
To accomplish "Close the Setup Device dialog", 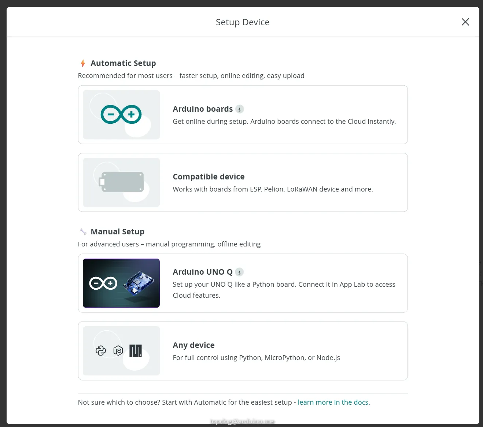I will point(465,22).
